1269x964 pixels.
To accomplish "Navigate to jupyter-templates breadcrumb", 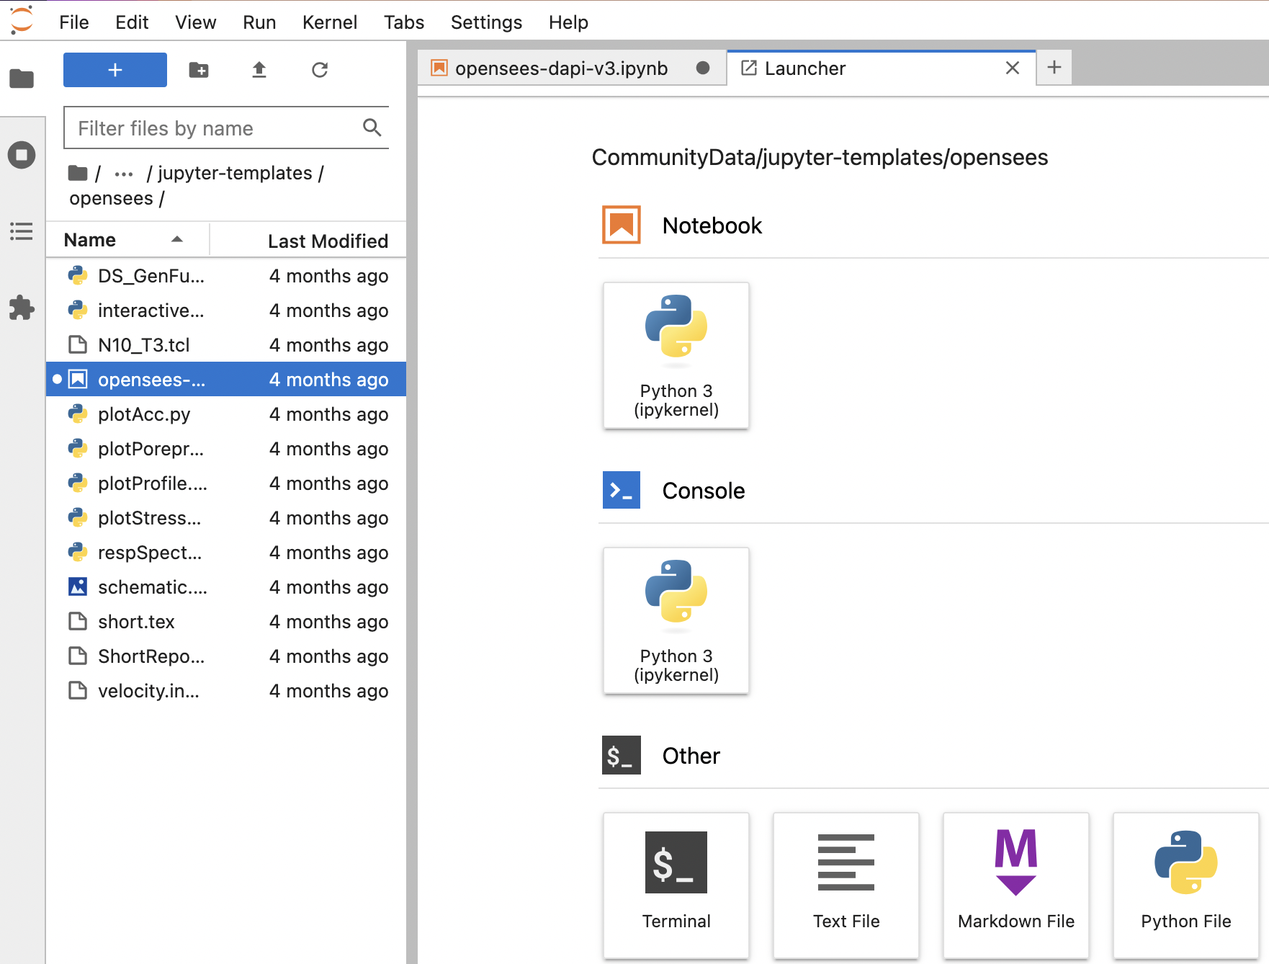I will point(235,173).
